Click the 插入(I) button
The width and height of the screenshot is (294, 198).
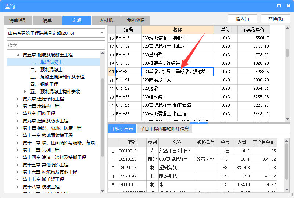click(x=242, y=19)
